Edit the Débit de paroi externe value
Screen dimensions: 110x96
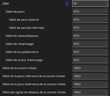[x=90, y=20]
